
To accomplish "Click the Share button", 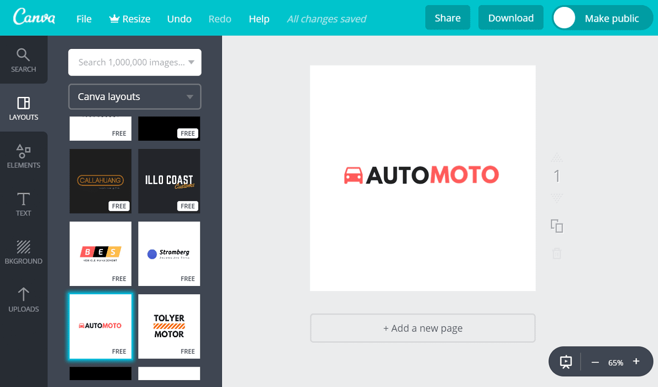I will pos(447,18).
